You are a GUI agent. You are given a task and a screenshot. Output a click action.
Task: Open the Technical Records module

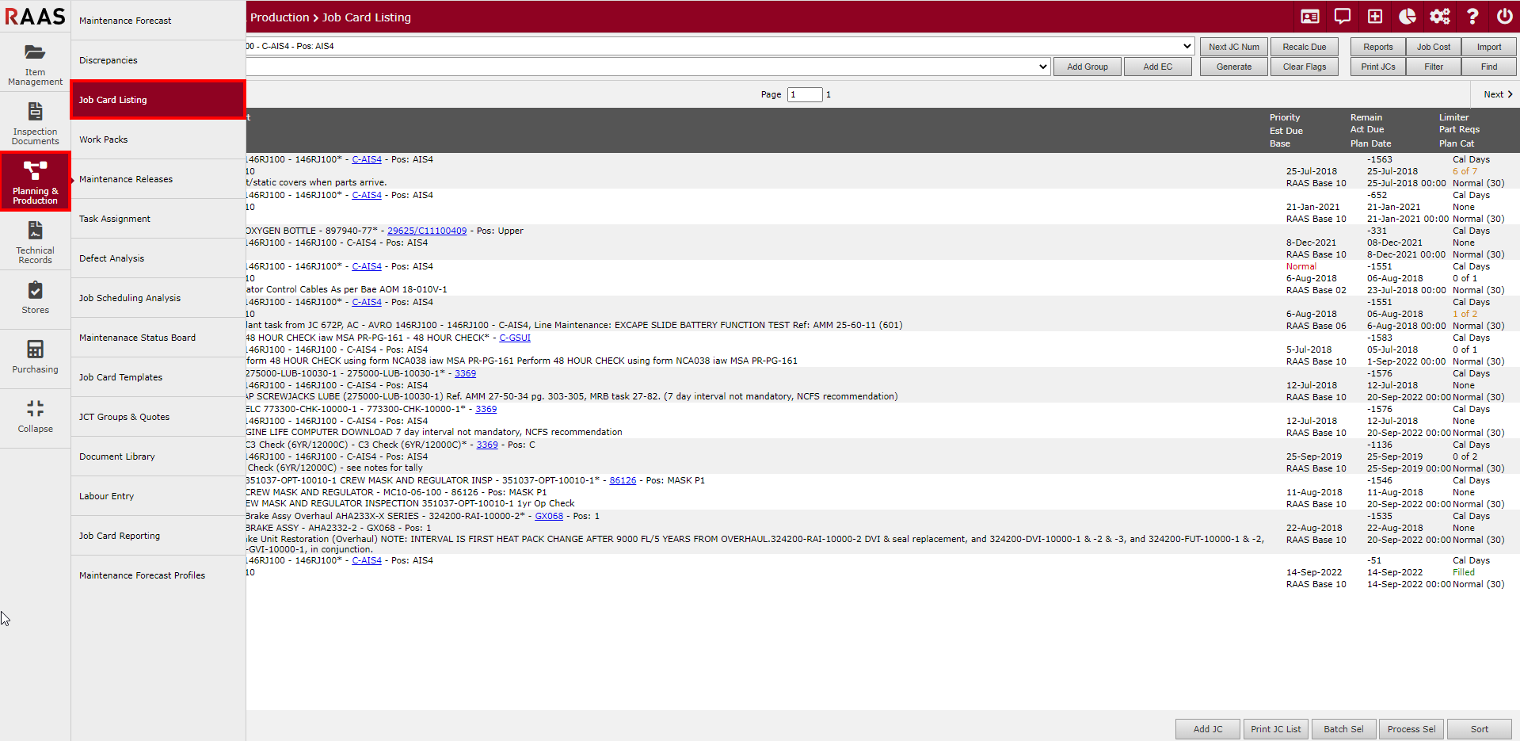pyautogui.click(x=35, y=242)
